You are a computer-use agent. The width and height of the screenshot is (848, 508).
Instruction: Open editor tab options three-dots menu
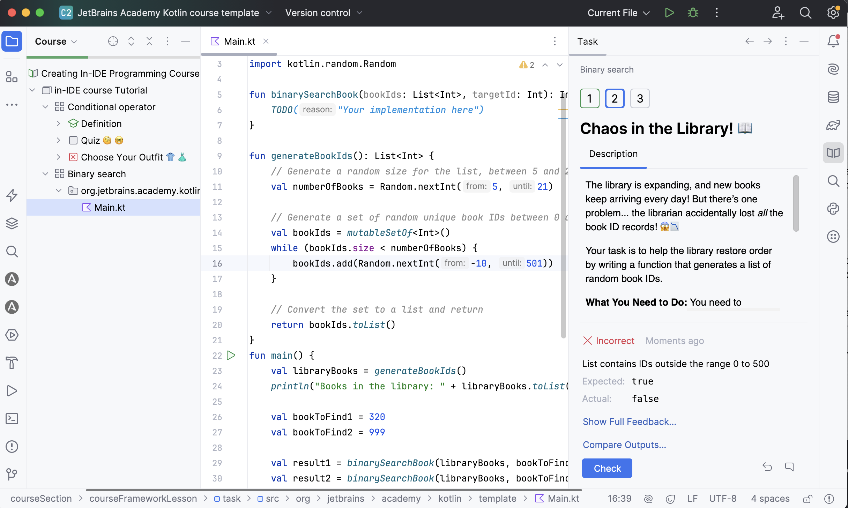555,42
